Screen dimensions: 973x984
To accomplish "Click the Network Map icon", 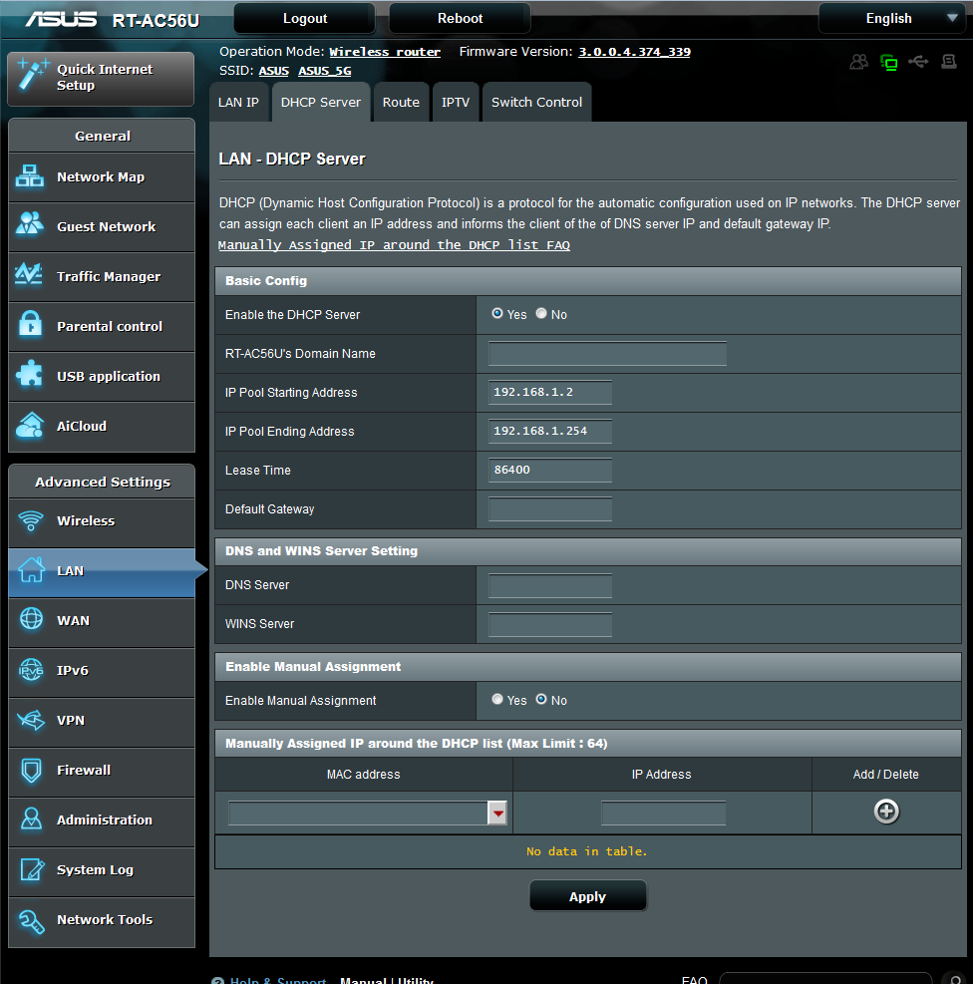I will (30, 176).
